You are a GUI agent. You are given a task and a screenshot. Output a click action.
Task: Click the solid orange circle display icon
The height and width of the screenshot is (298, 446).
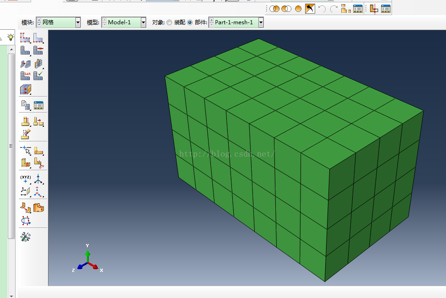[x=298, y=9]
